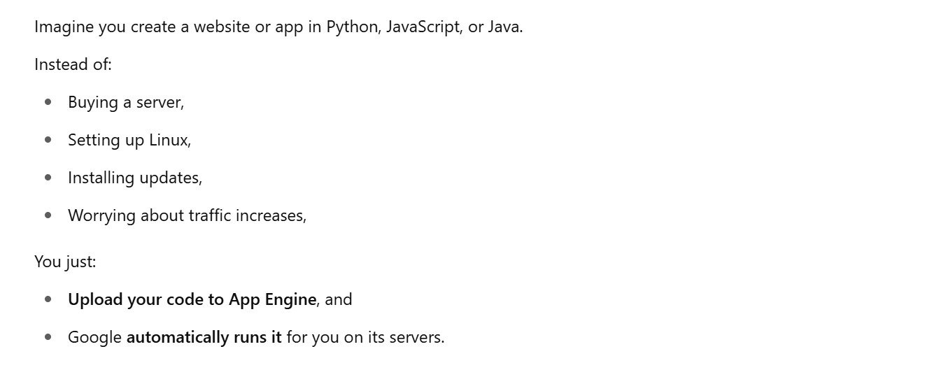Click the word "JavaScript" in the first sentence
927x370 pixels.
(422, 27)
